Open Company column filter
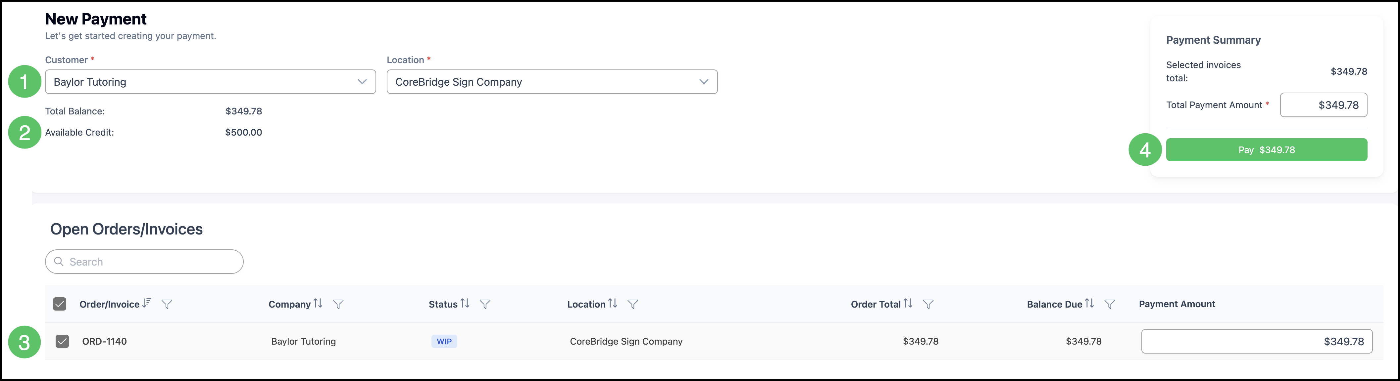Screen dimensions: 1400x381 [x=338, y=305]
